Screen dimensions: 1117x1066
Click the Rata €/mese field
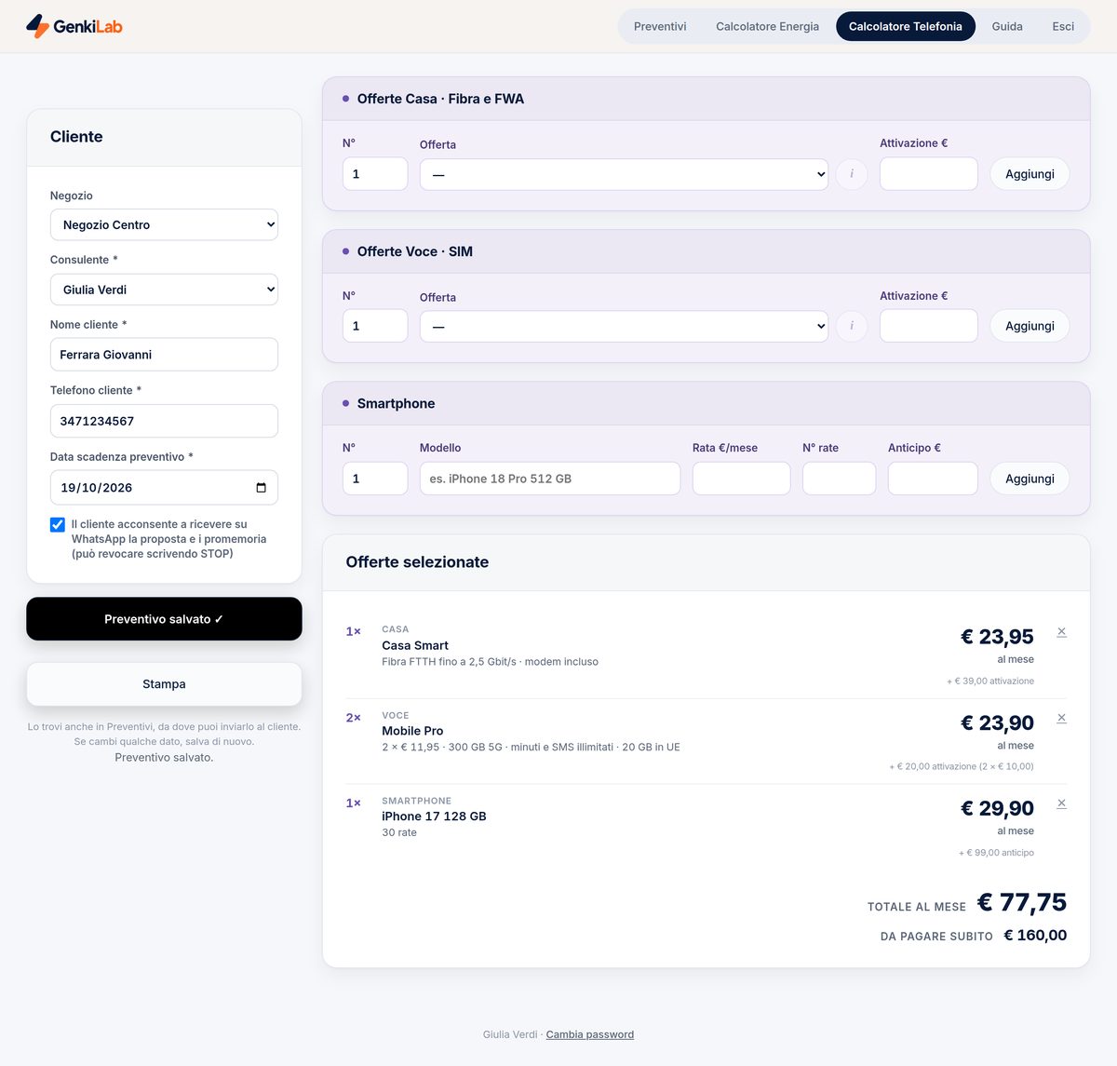pyautogui.click(x=742, y=479)
